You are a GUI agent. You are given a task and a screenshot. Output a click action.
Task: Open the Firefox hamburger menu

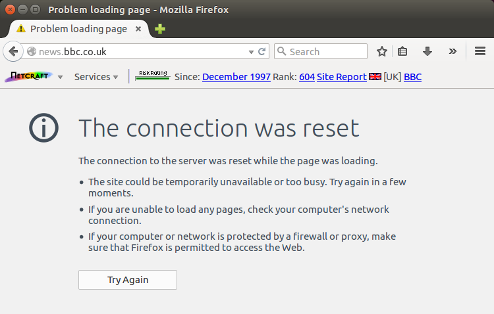(x=480, y=51)
